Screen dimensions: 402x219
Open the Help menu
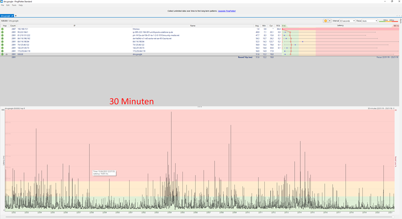tap(21, 5)
